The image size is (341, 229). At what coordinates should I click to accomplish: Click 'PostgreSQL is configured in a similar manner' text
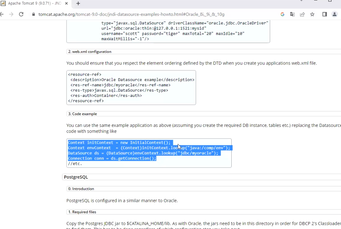(122, 200)
